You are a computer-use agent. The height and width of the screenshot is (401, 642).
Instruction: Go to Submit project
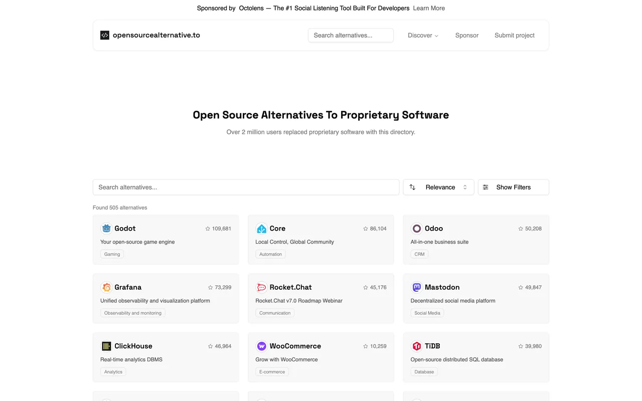pos(515,35)
